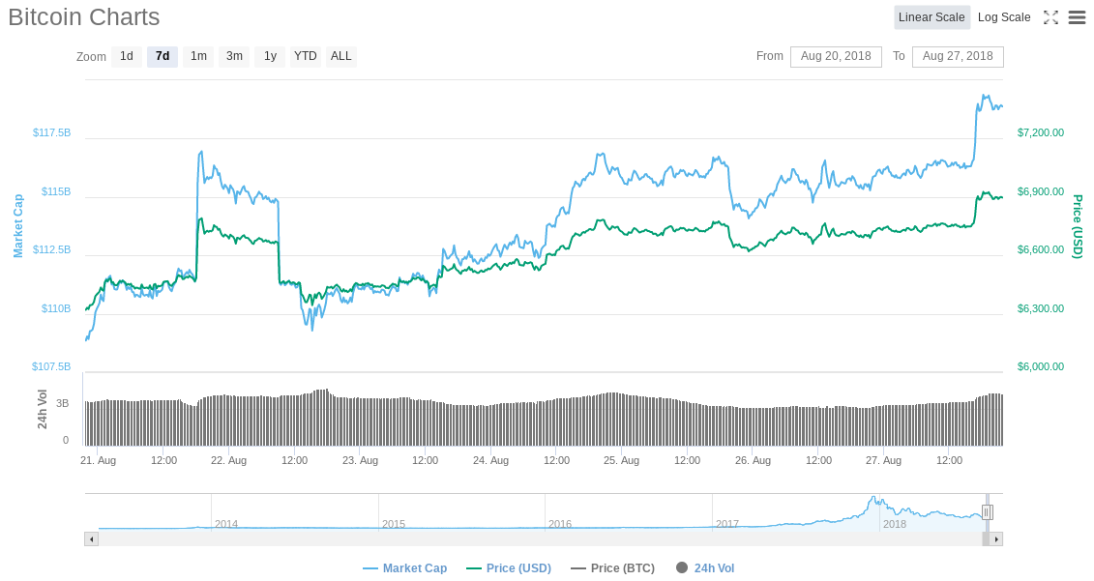Image resolution: width=1094 pixels, height=581 pixels.
Task: Click the 2018 navigator year label
Action: [x=895, y=524]
